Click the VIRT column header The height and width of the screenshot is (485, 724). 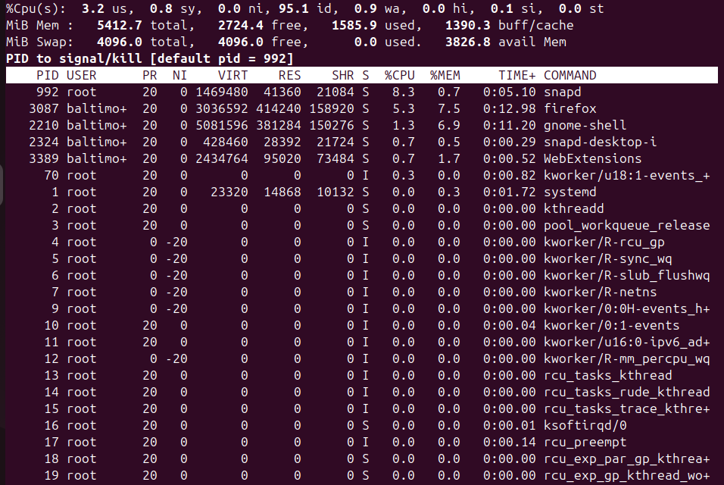pyautogui.click(x=232, y=75)
